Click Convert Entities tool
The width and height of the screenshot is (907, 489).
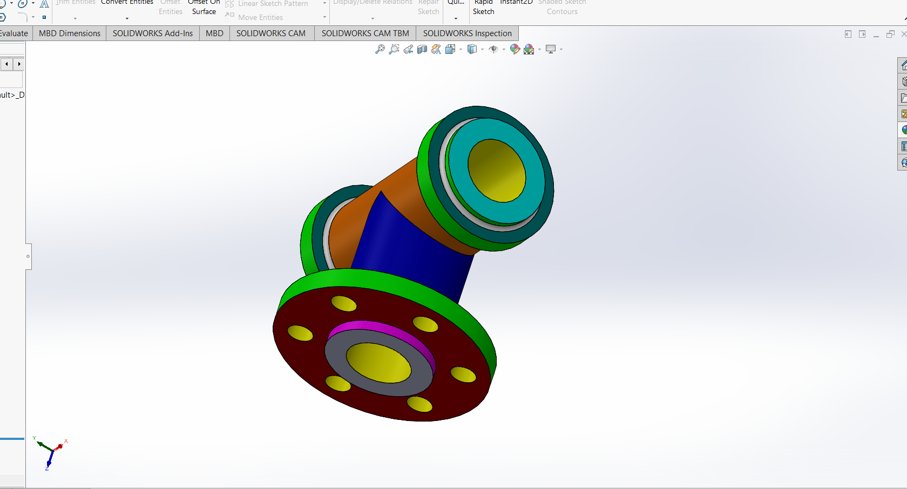pos(127,3)
